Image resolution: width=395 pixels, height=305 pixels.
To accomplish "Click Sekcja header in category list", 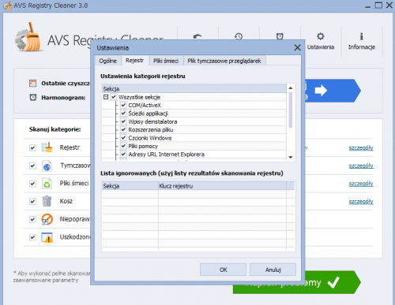I will click(194, 89).
